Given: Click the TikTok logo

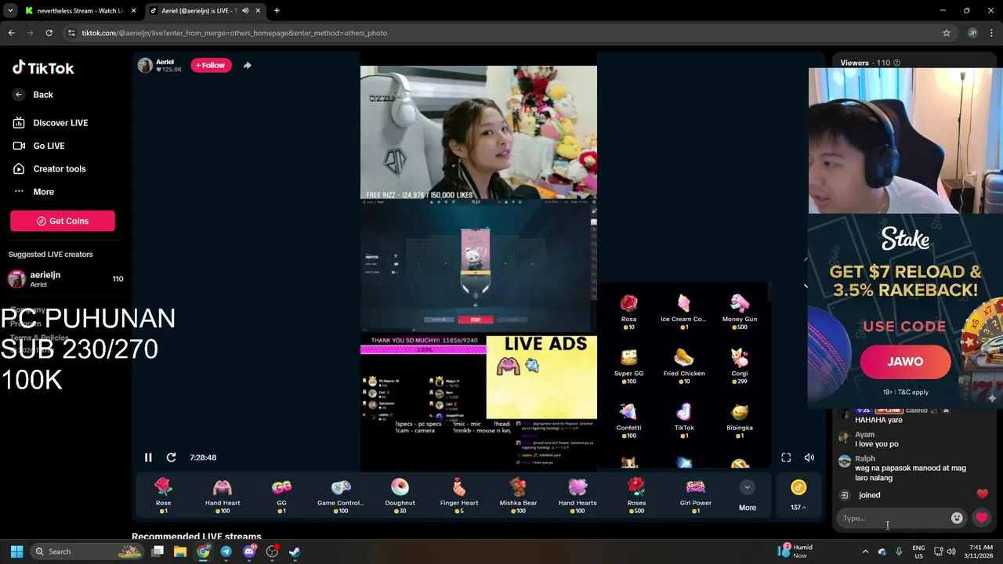Looking at the screenshot, I should (43, 68).
